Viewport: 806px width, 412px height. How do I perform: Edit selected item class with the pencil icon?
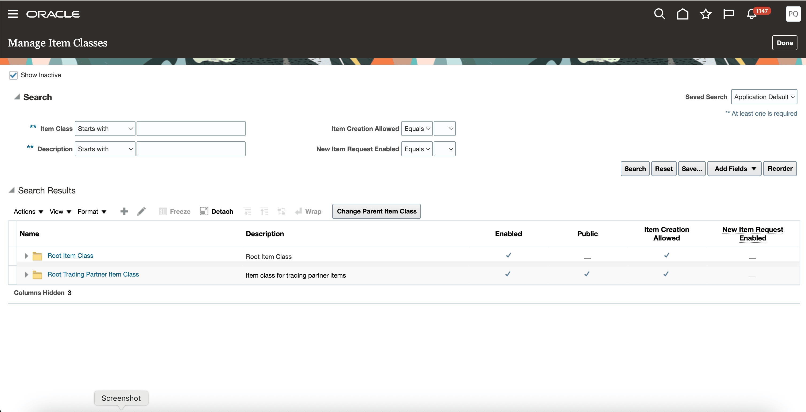click(x=141, y=211)
